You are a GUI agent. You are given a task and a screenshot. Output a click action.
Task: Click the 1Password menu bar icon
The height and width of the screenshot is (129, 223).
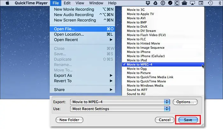pyautogui.click(x=163, y=3)
